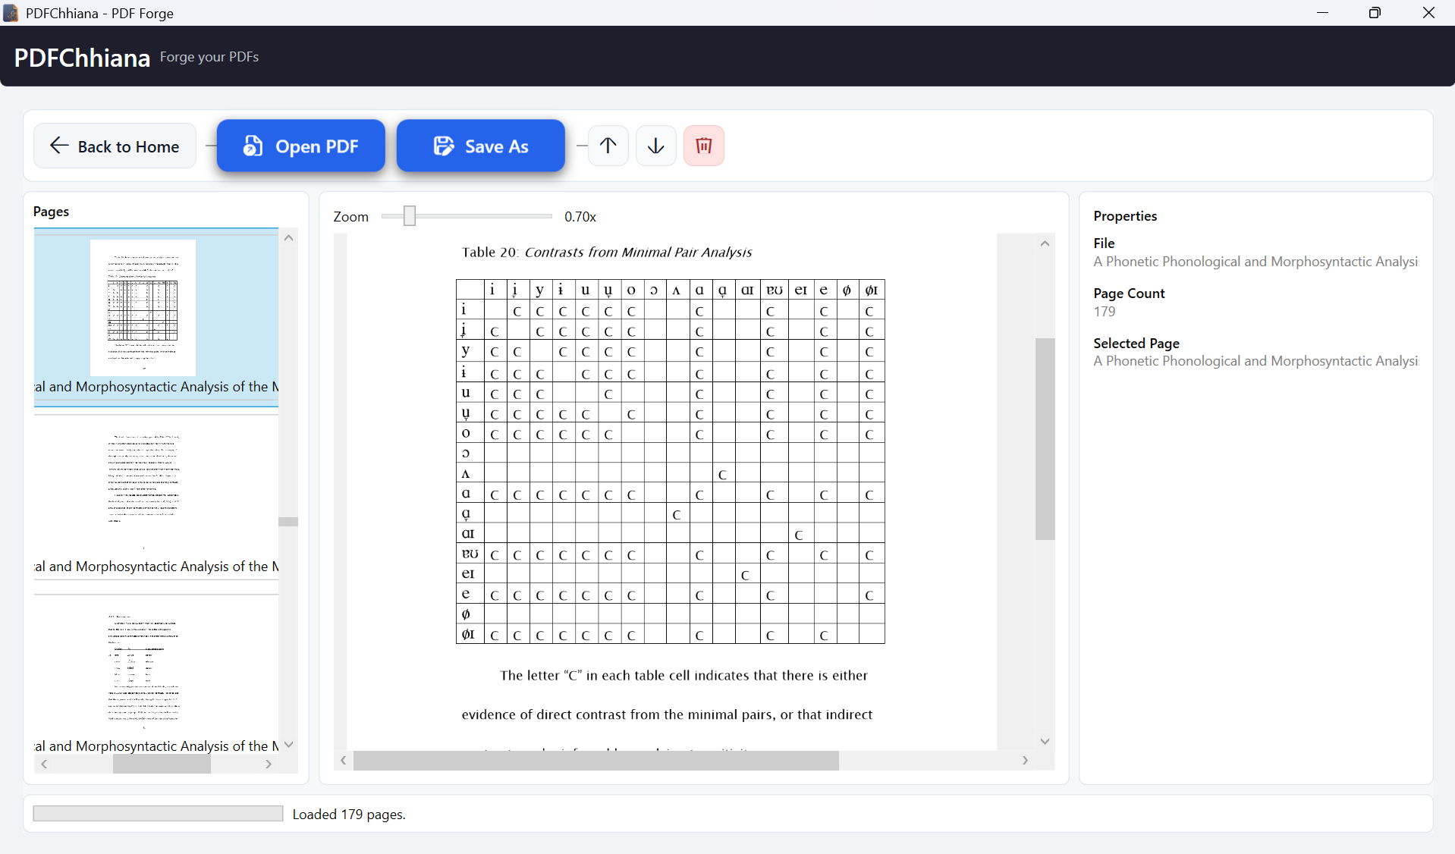Click the PDF Forge icon in title bar
This screenshot has height=854, width=1455.
point(11,13)
